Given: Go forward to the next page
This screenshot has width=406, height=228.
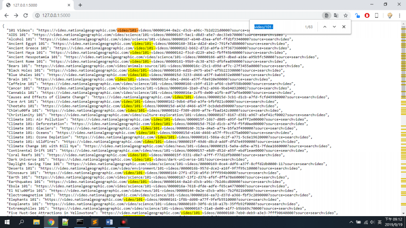Looking at the screenshot, I should (x=16, y=15).
